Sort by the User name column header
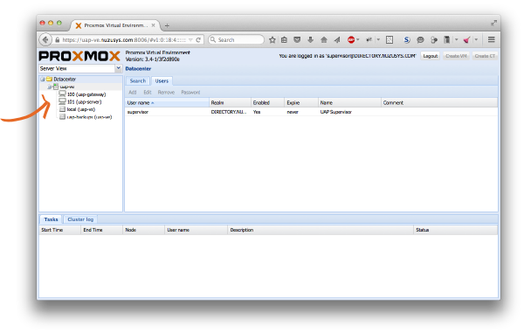This screenshot has height=333, width=524. (x=167, y=102)
